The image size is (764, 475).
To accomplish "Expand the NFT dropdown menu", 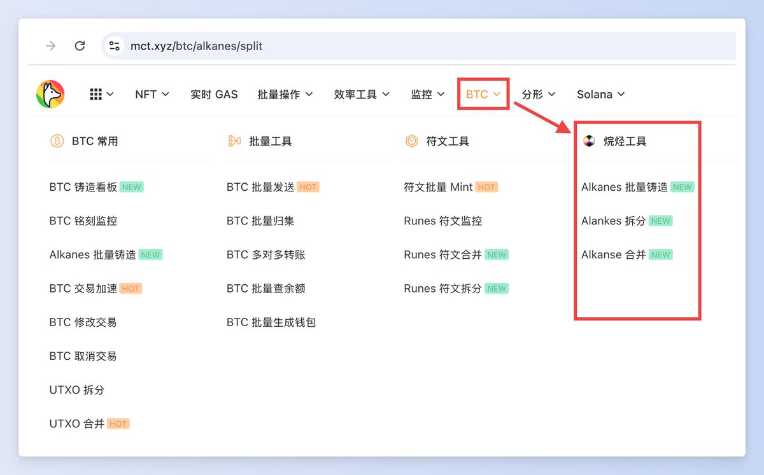I will (x=152, y=94).
